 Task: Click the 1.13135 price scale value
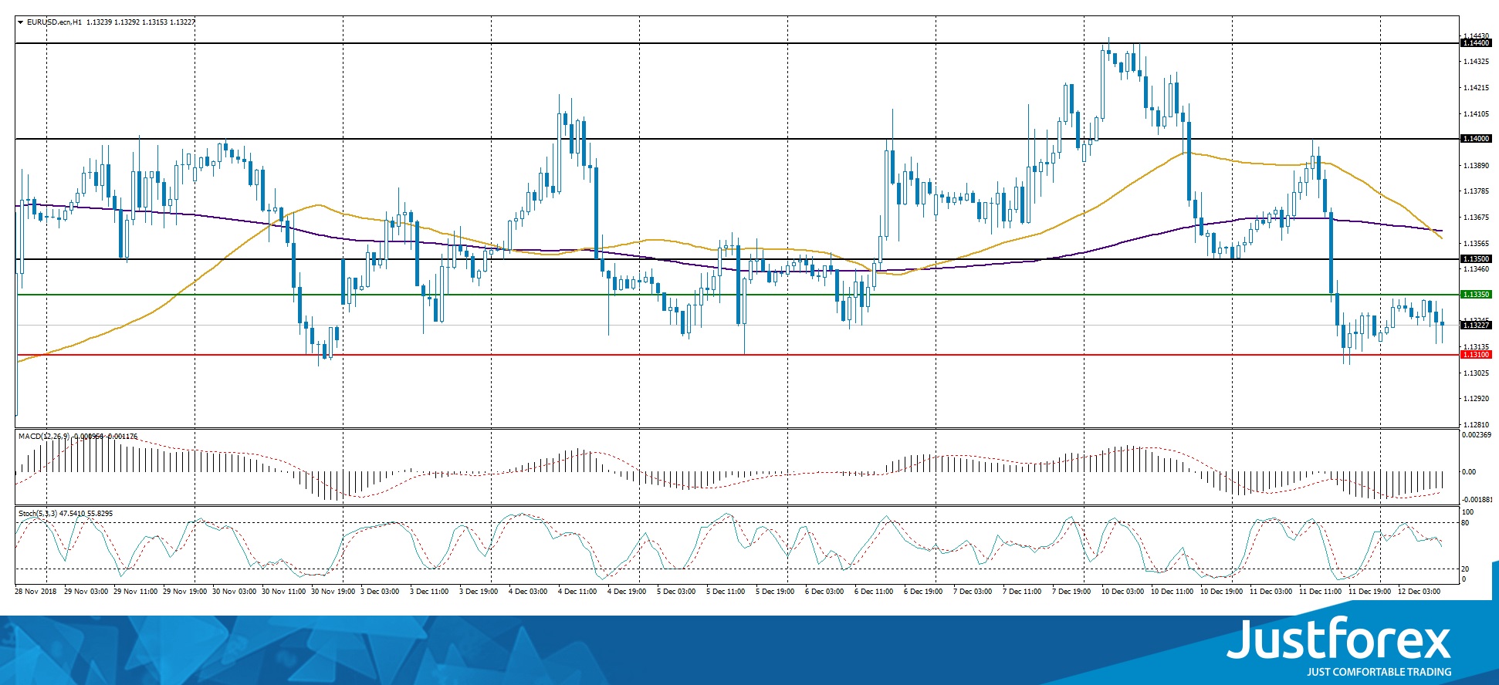point(1477,347)
